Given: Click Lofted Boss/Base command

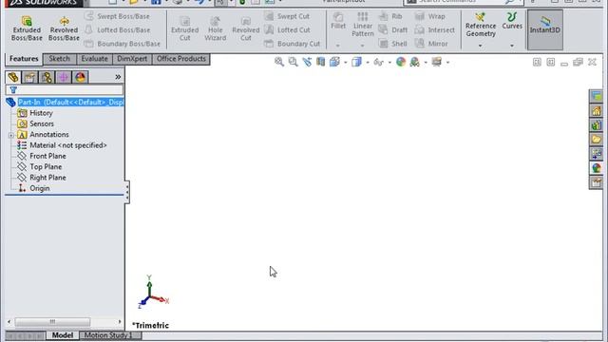Looking at the screenshot, I should coord(117,29).
